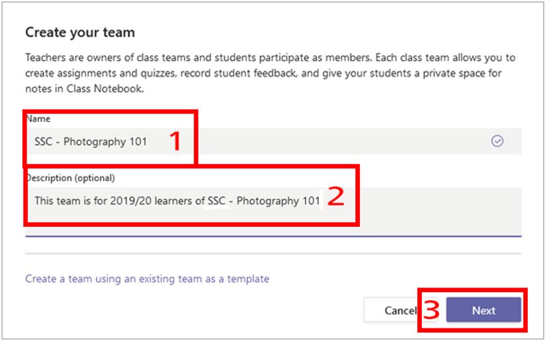Click the red number 1 annotation
Screen dimensions: 545x341
(175, 141)
